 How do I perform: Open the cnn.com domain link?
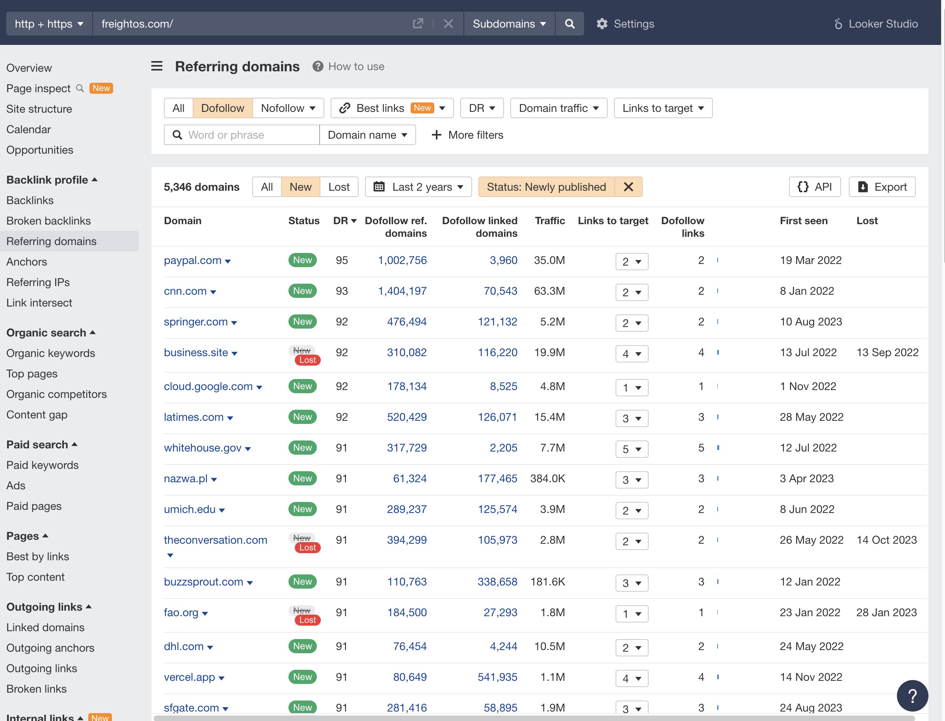coord(185,291)
